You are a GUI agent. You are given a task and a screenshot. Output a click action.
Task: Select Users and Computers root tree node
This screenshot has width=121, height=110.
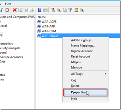[x=17, y=17]
